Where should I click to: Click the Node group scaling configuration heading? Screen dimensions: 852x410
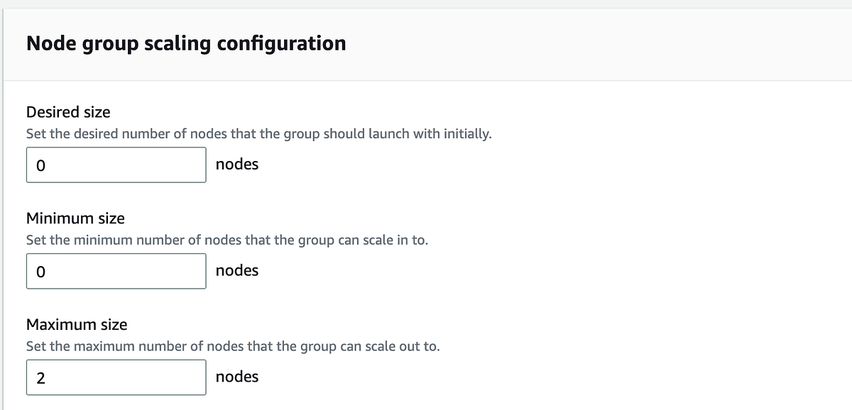tap(186, 43)
